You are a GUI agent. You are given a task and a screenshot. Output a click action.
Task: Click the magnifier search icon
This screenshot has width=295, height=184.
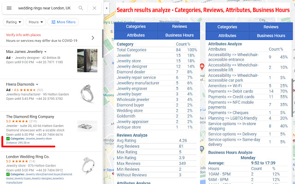pyautogui.click(x=81, y=8)
